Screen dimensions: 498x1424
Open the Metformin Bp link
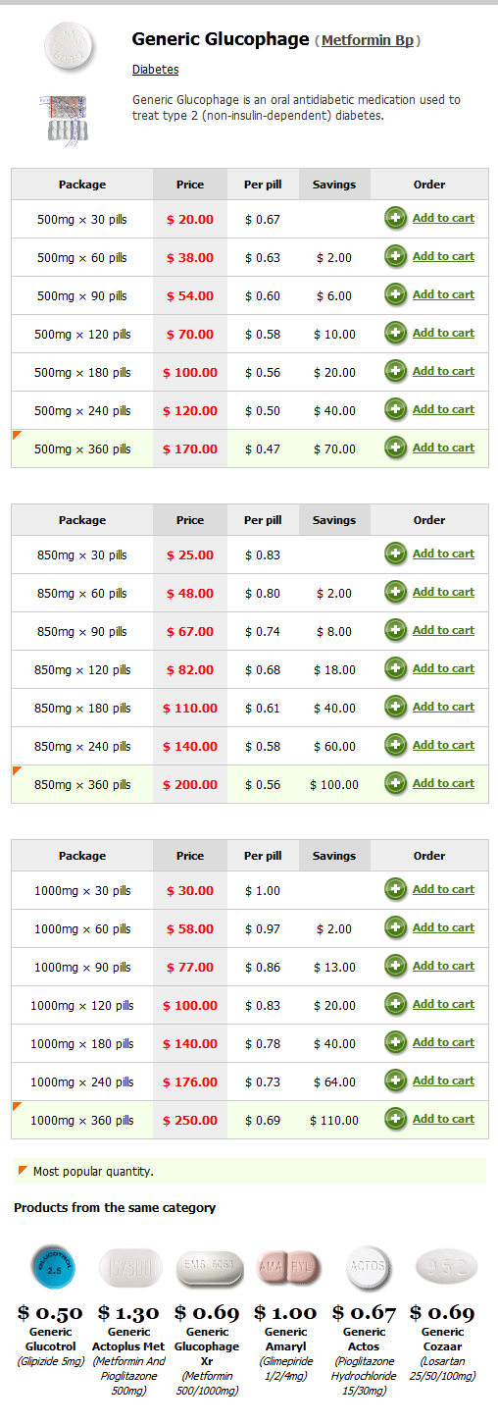click(368, 41)
